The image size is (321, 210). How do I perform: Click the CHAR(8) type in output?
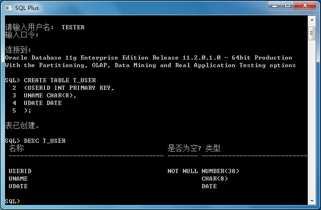click(215, 179)
